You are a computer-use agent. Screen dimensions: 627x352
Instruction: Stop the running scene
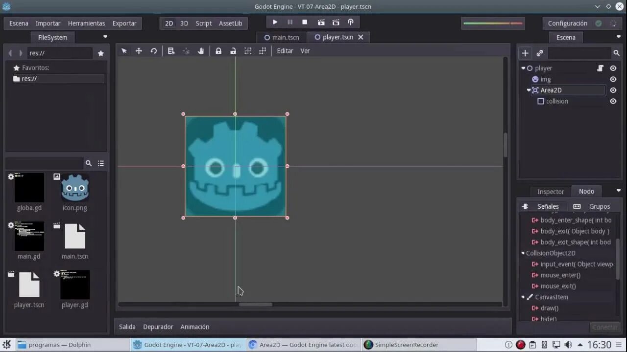[305, 22]
